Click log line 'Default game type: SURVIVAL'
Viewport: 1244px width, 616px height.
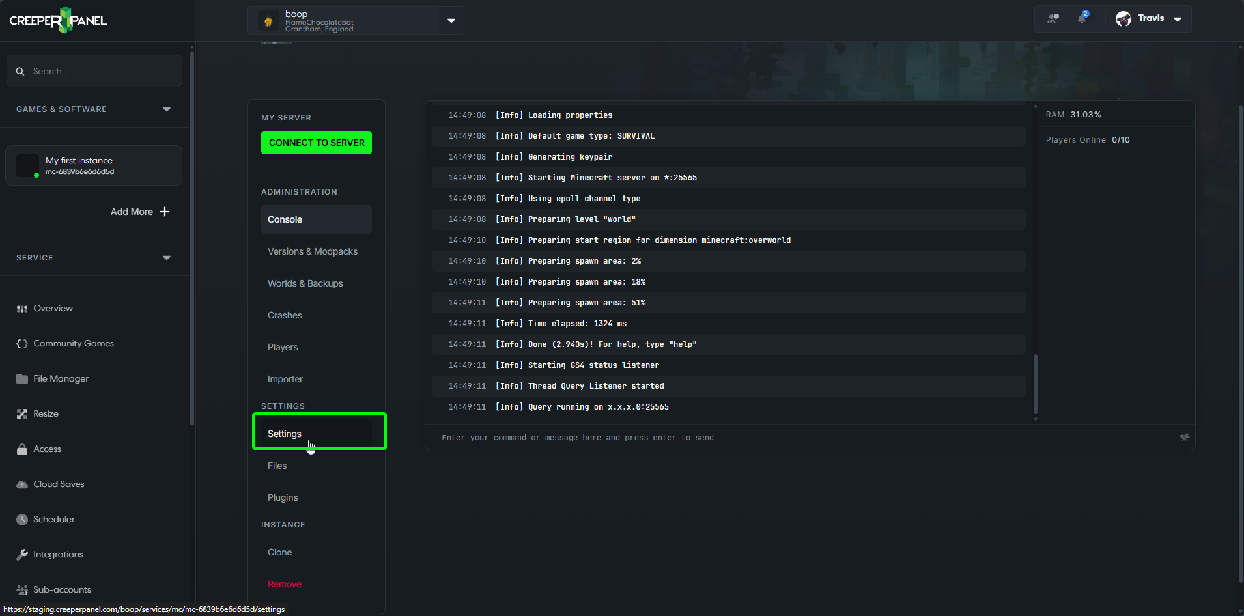click(x=728, y=136)
